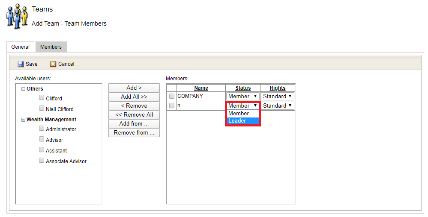Open the Members tab
428x217 pixels.
pos(51,47)
